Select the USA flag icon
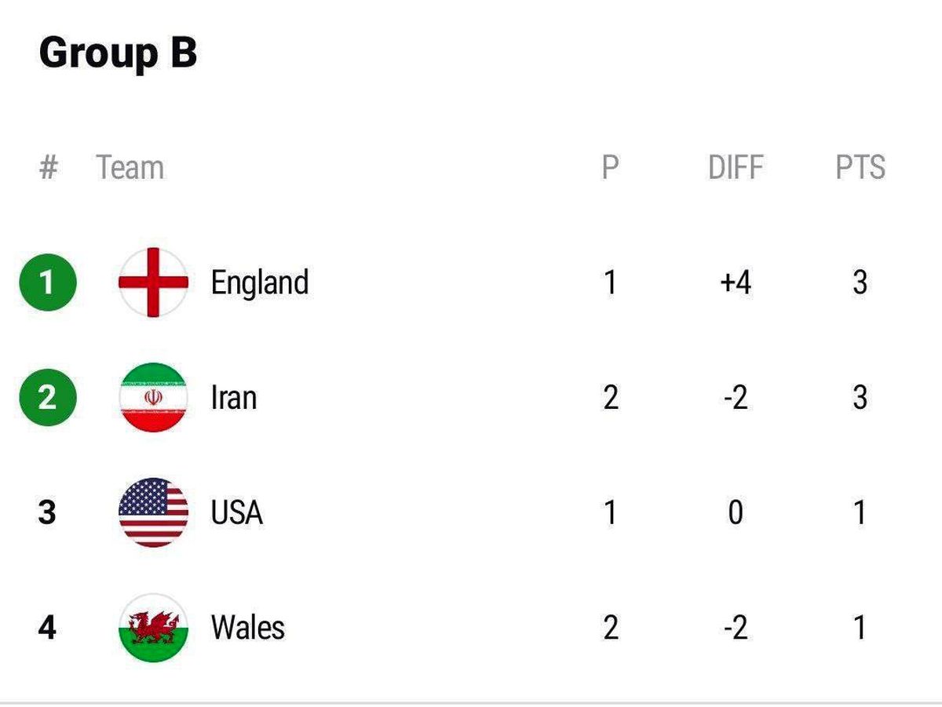Viewport: 942px width, 707px height. click(x=153, y=512)
